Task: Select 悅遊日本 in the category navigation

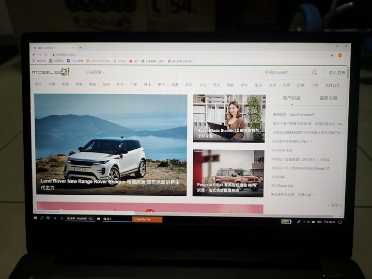Action: point(332,85)
